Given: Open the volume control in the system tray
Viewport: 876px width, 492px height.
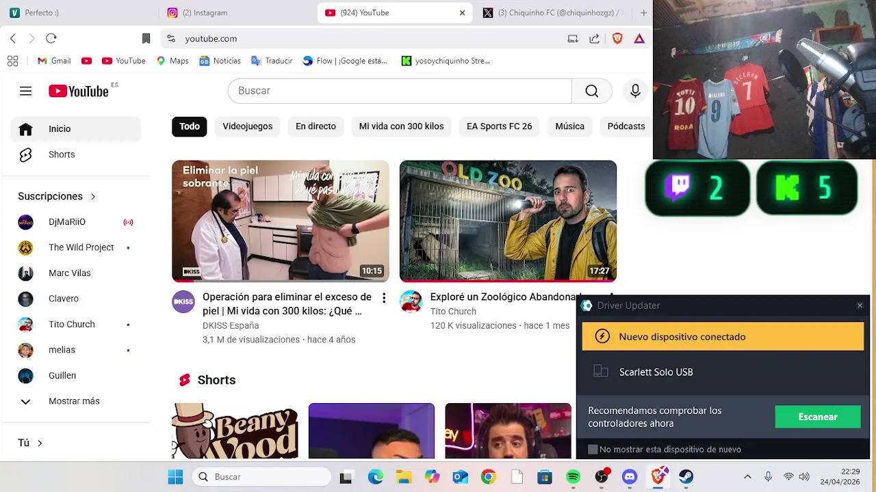Looking at the screenshot, I should 804,477.
